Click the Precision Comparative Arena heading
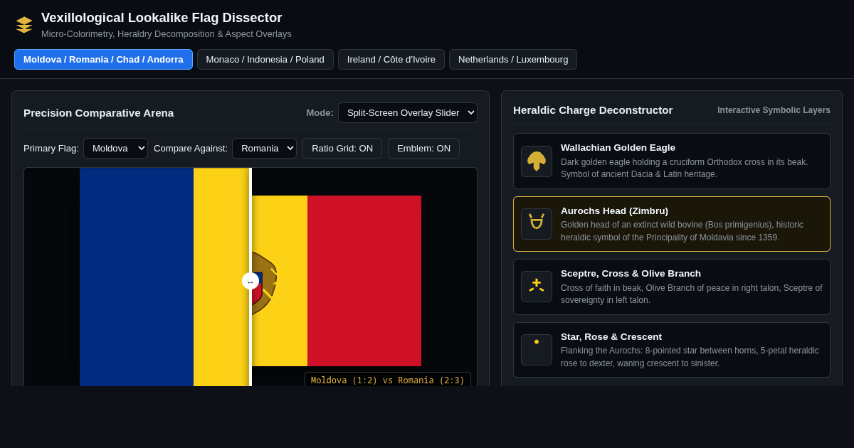854x448 pixels. [x=98, y=112]
